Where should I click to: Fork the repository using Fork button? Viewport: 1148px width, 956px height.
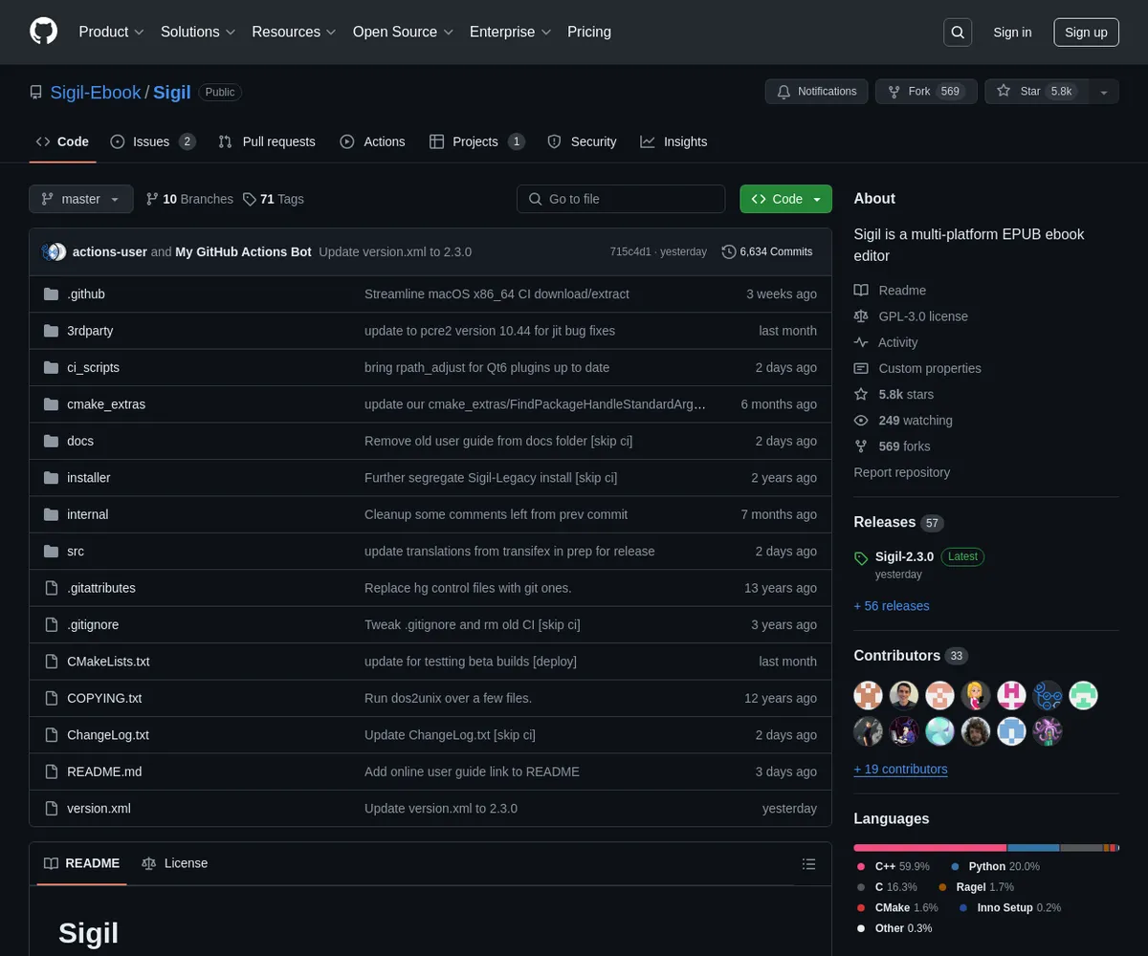point(923,92)
